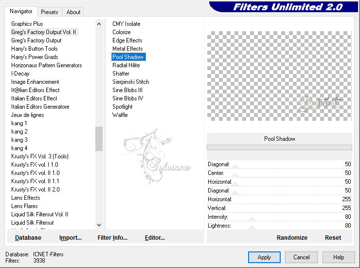Select Jeux de lignes
Screen dimensions: 360x268
(28, 115)
